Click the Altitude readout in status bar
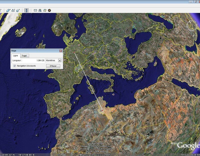200x156 pixels. coord(190,155)
